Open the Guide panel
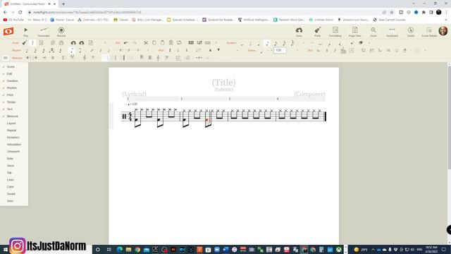The width and height of the screenshot is (451, 254). click(x=411, y=32)
